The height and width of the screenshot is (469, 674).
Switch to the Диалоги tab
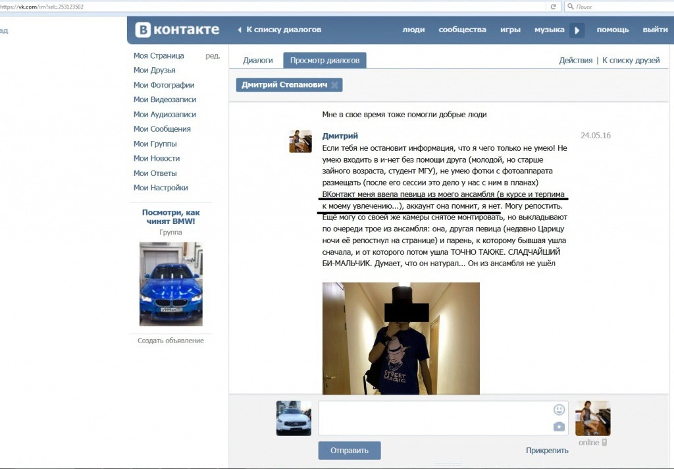(257, 60)
